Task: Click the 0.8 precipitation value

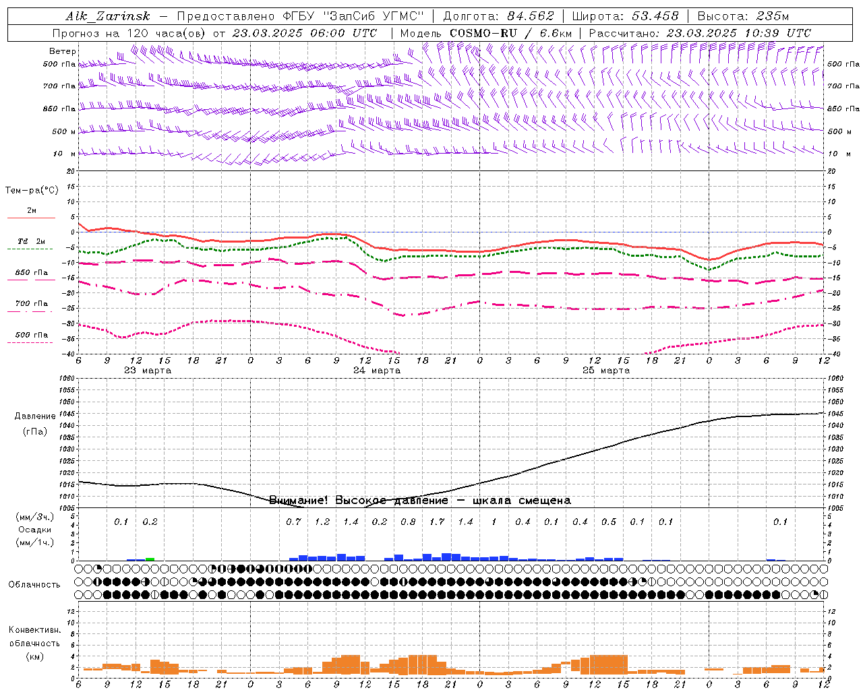Action: tap(408, 522)
